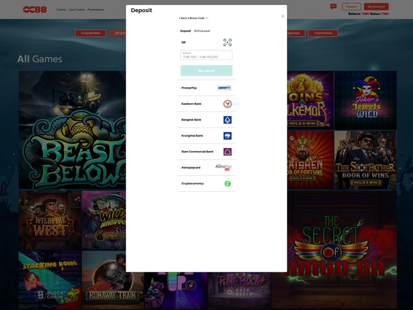Image resolution: width=413 pixels, height=310 pixels.
Task: Click the Kasikorn Bank logo
Action: pyautogui.click(x=227, y=104)
